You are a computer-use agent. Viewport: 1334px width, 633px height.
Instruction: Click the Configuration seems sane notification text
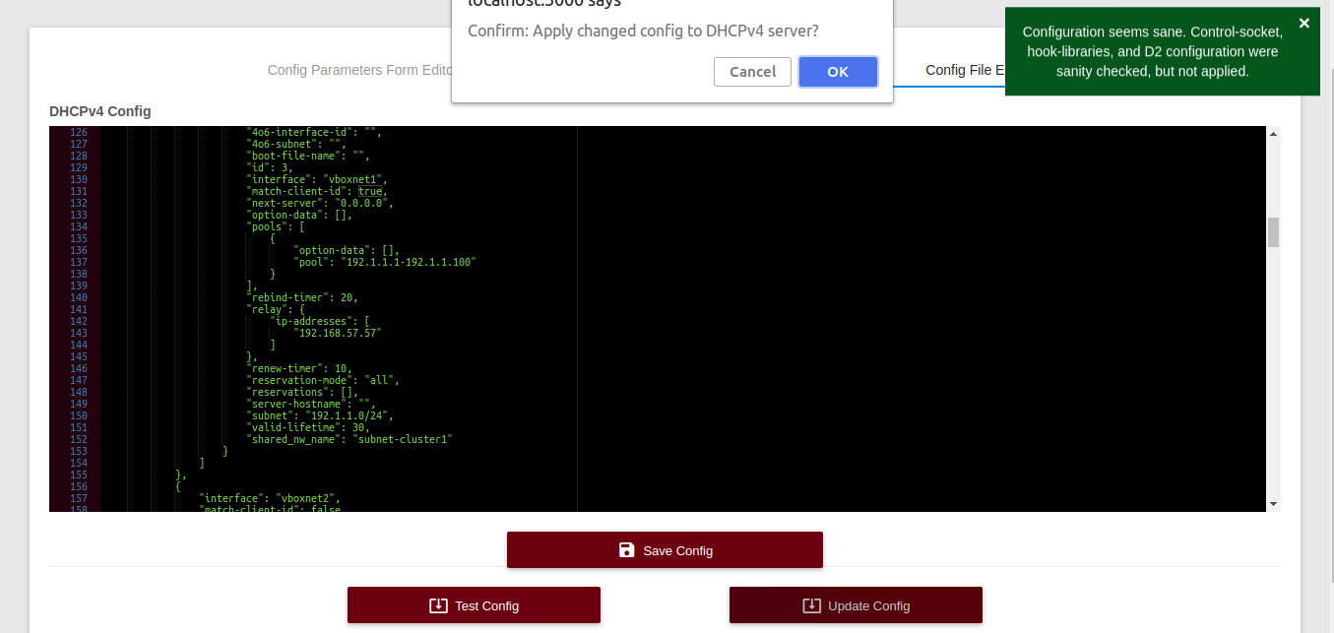click(x=1152, y=51)
